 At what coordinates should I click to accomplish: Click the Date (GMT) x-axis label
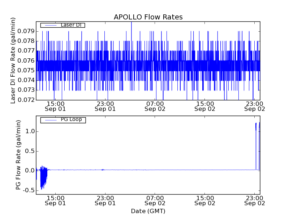(148, 211)
